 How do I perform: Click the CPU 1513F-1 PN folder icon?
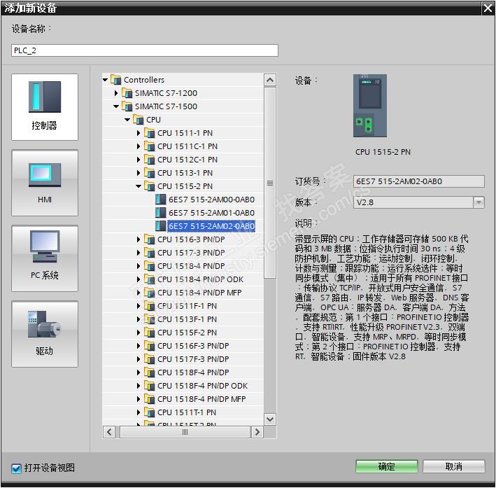pyautogui.click(x=149, y=319)
